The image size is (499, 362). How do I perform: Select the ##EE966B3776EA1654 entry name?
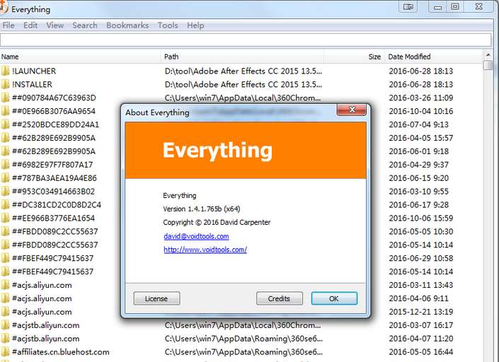[x=53, y=218]
